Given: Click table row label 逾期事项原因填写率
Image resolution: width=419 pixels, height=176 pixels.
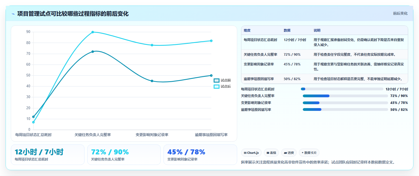Looking at the screenshot, I should point(259,79).
